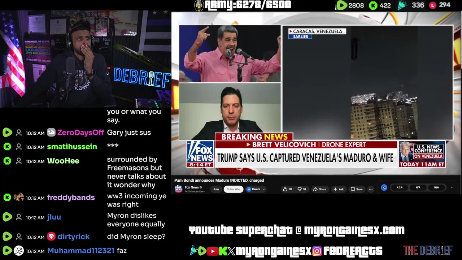462x260 pixels.
Task: Open the Fox News channel name link
Action: click(x=192, y=187)
